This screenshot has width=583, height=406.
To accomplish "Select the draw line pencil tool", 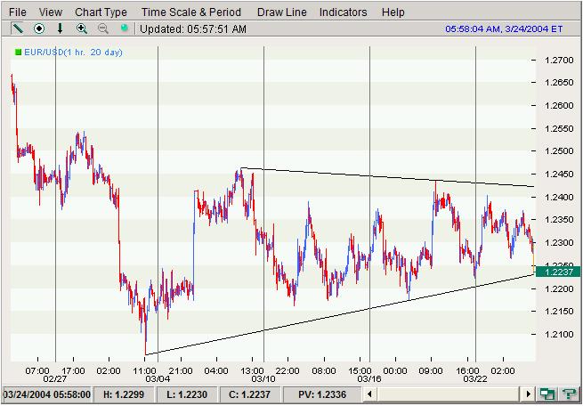I will 18,28.
